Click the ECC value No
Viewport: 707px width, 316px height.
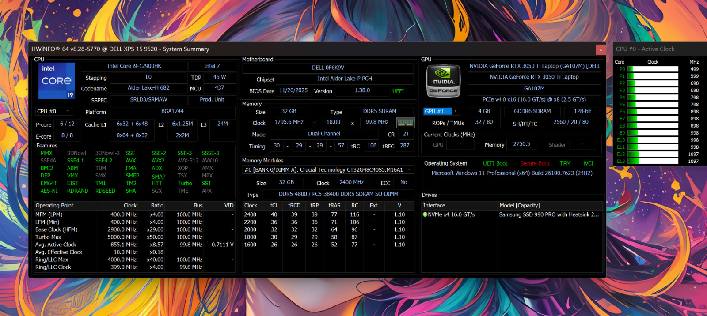coord(403,182)
